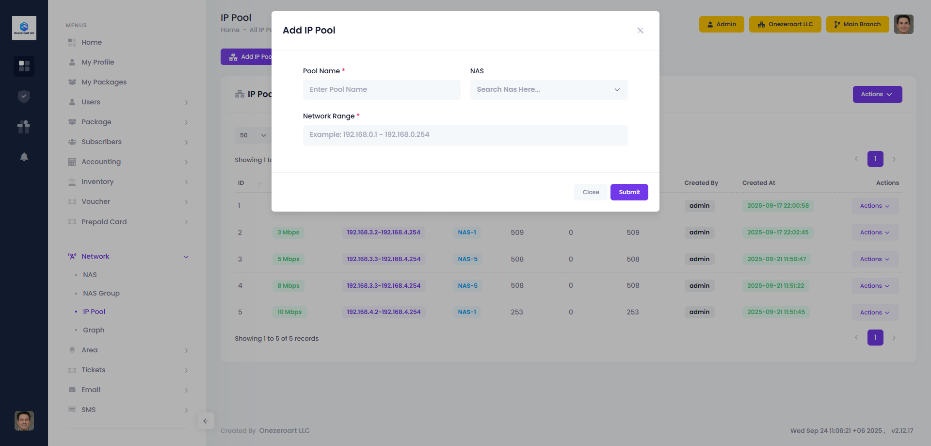Close the Add IP Pool dialog with X
This screenshot has width=931, height=446.
640,31
